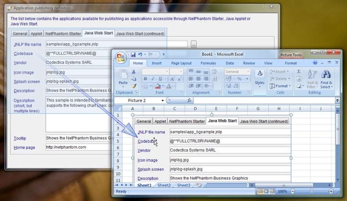Apply italic formatting in Excel
The height and width of the screenshot is (201, 347).
[x=153, y=79]
